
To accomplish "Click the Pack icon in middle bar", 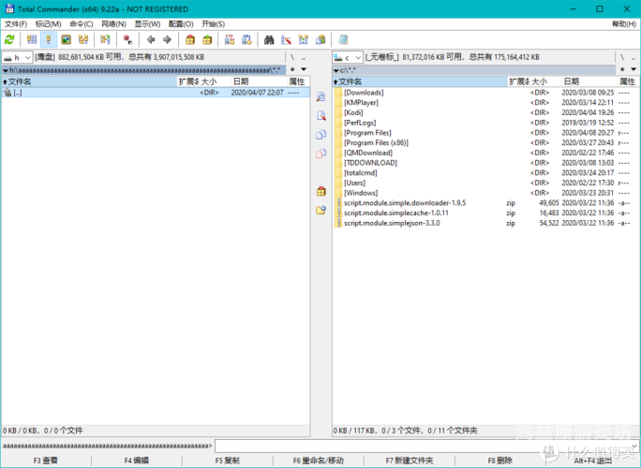I will coord(321,191).
